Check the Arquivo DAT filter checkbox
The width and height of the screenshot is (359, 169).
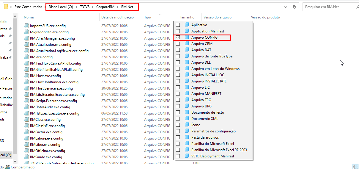(x=178, y=50)
